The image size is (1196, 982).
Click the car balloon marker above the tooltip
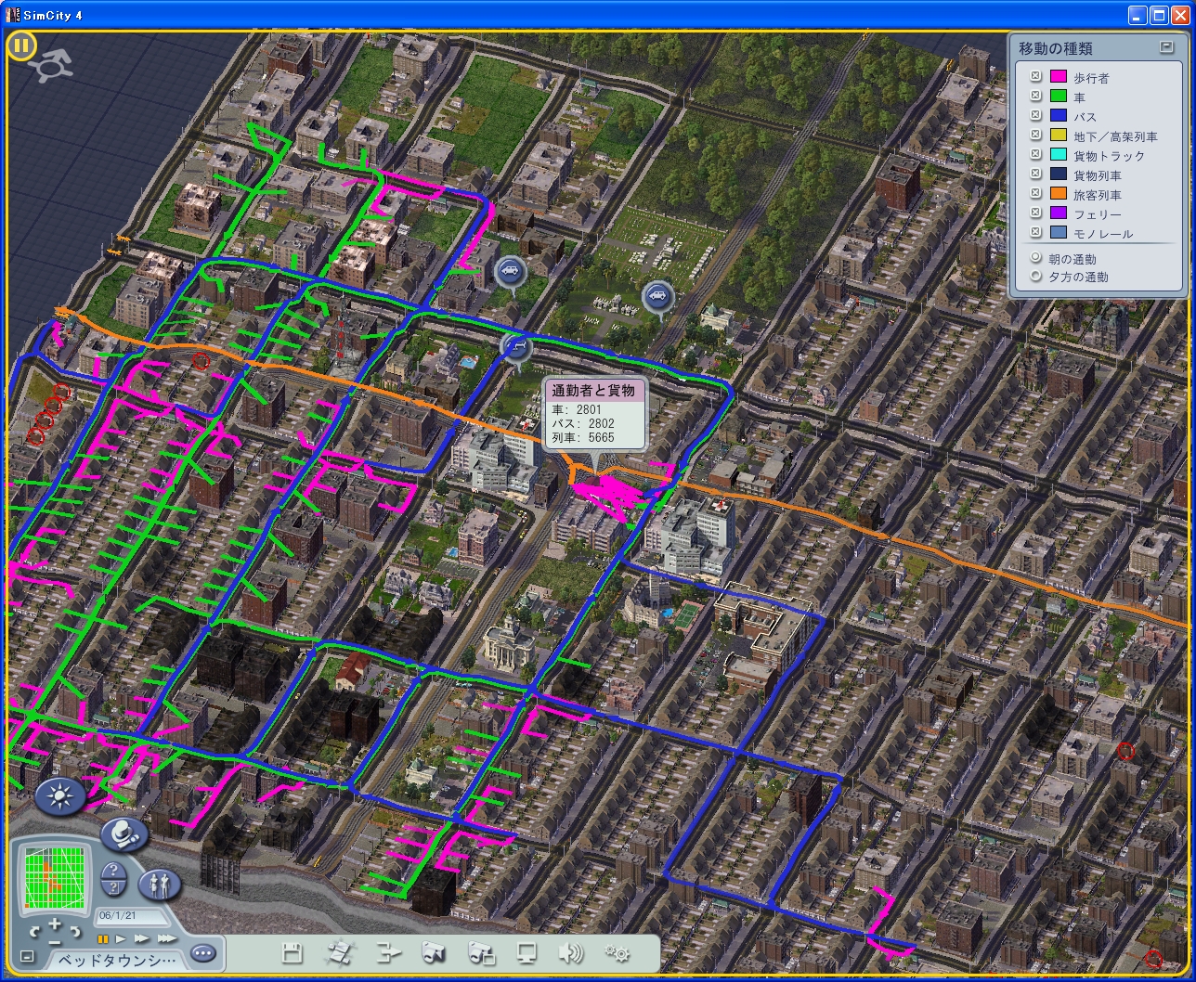pos(515,348)
